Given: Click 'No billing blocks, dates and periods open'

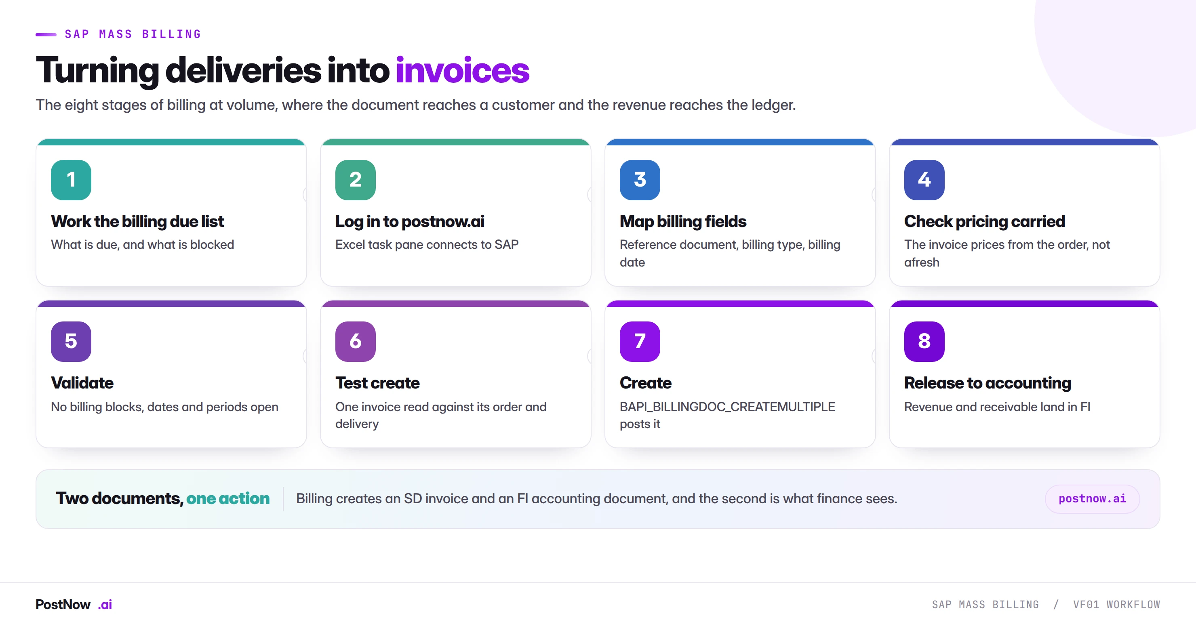Looking at the screenshot, I should 165,407.
